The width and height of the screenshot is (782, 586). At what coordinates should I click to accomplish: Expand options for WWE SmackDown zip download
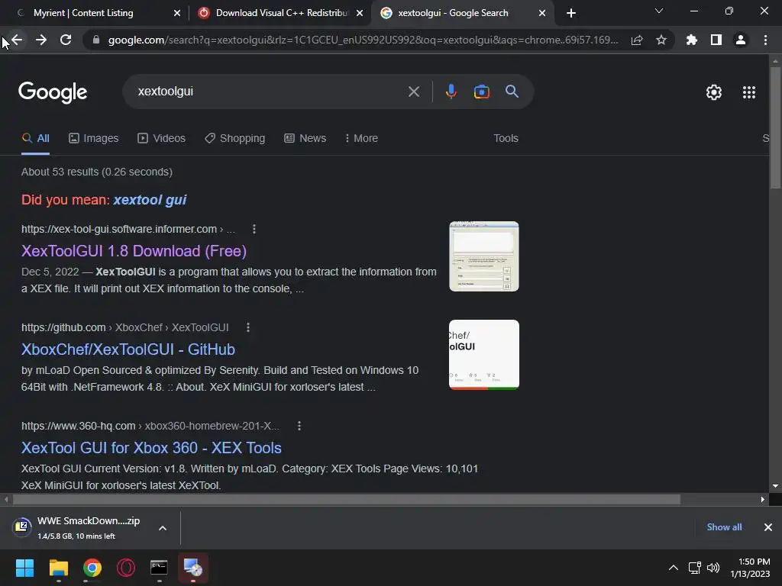coord(163,528)
